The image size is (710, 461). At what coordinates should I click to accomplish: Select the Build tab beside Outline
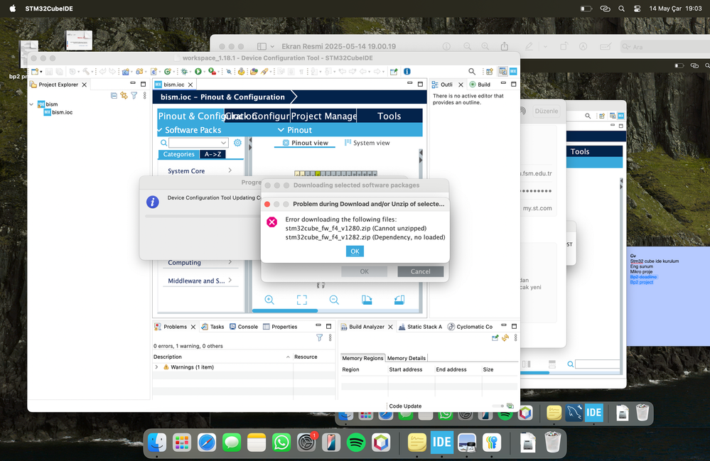(x=480, y=85)
